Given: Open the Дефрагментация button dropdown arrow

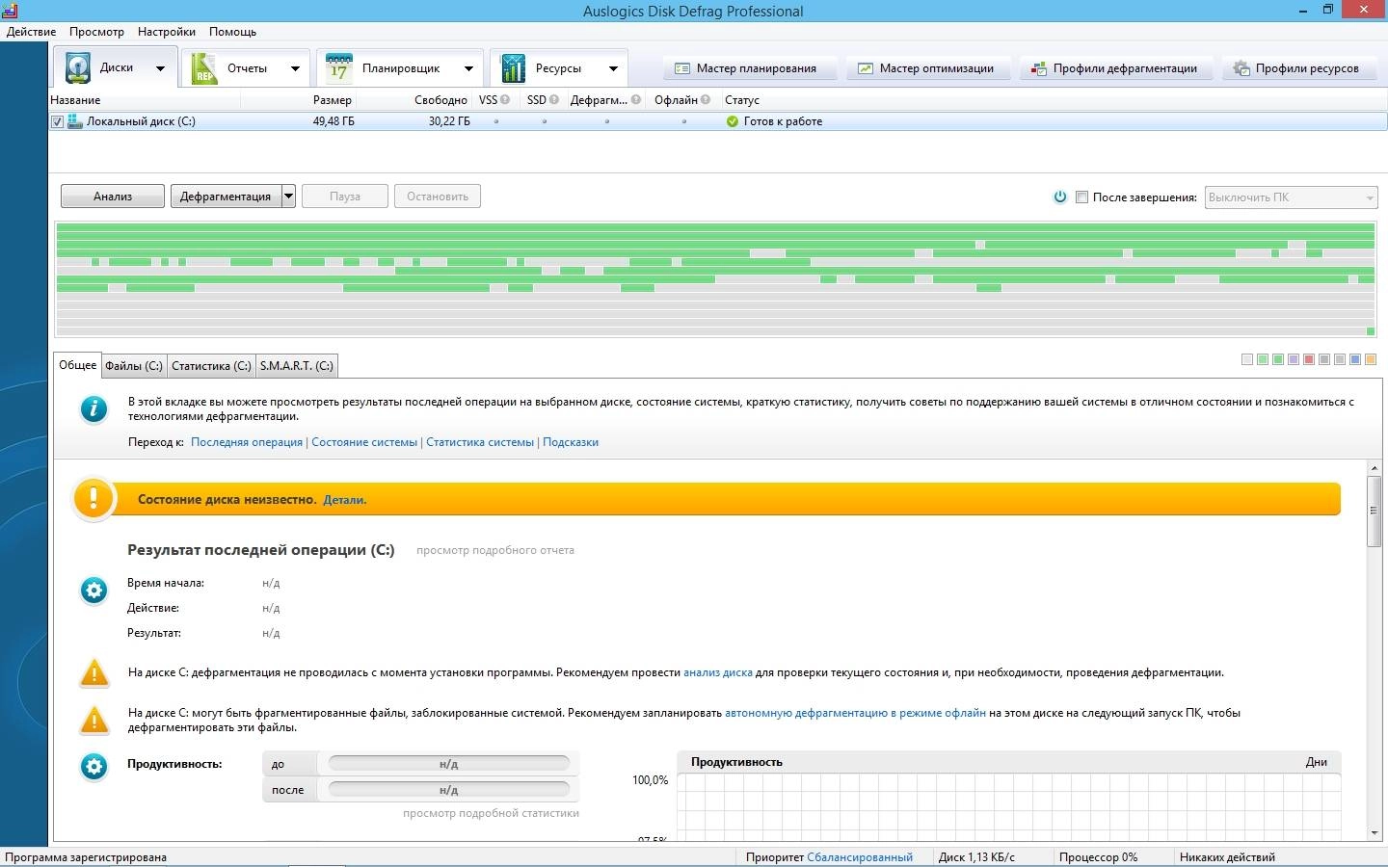Looking at the screenshot, I should pyautogui.click(x=288, y=197).
